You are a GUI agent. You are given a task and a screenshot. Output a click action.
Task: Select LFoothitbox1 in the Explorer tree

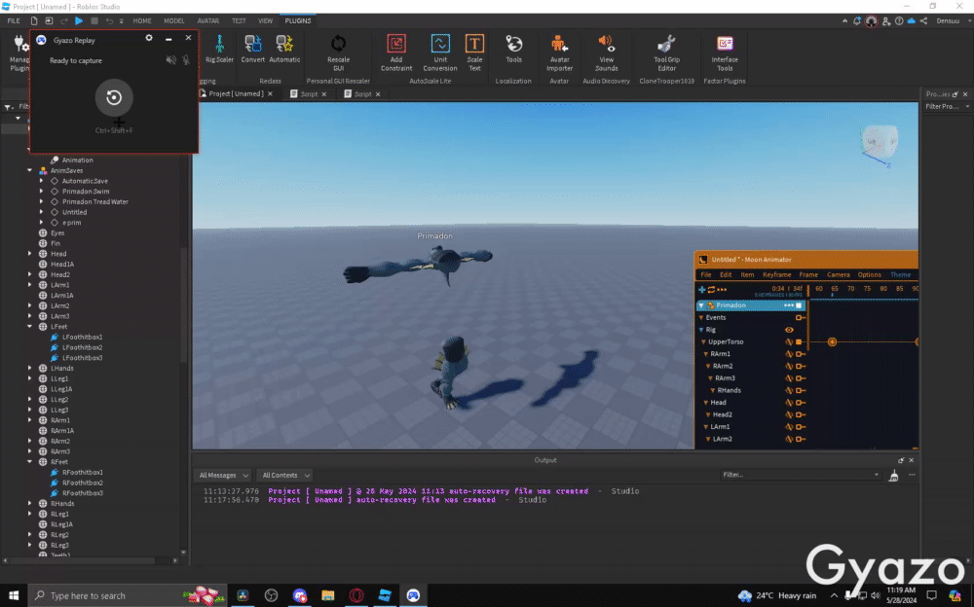(83, 337)
